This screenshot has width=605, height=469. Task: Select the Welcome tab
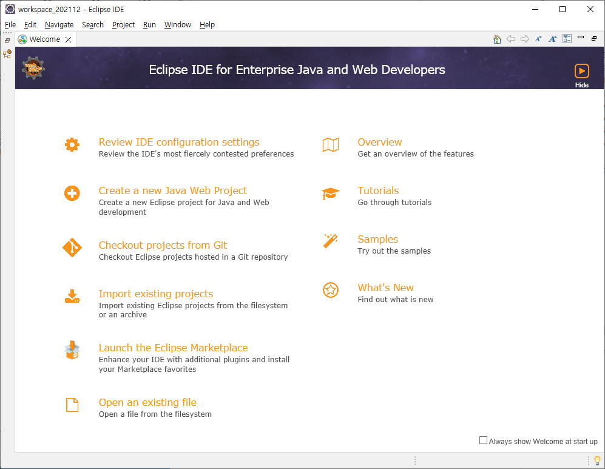[x=44, y=39]
